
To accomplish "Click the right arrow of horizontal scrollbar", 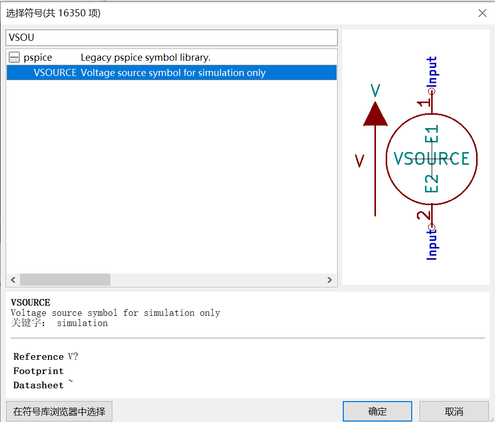I will tap(329, 280).
